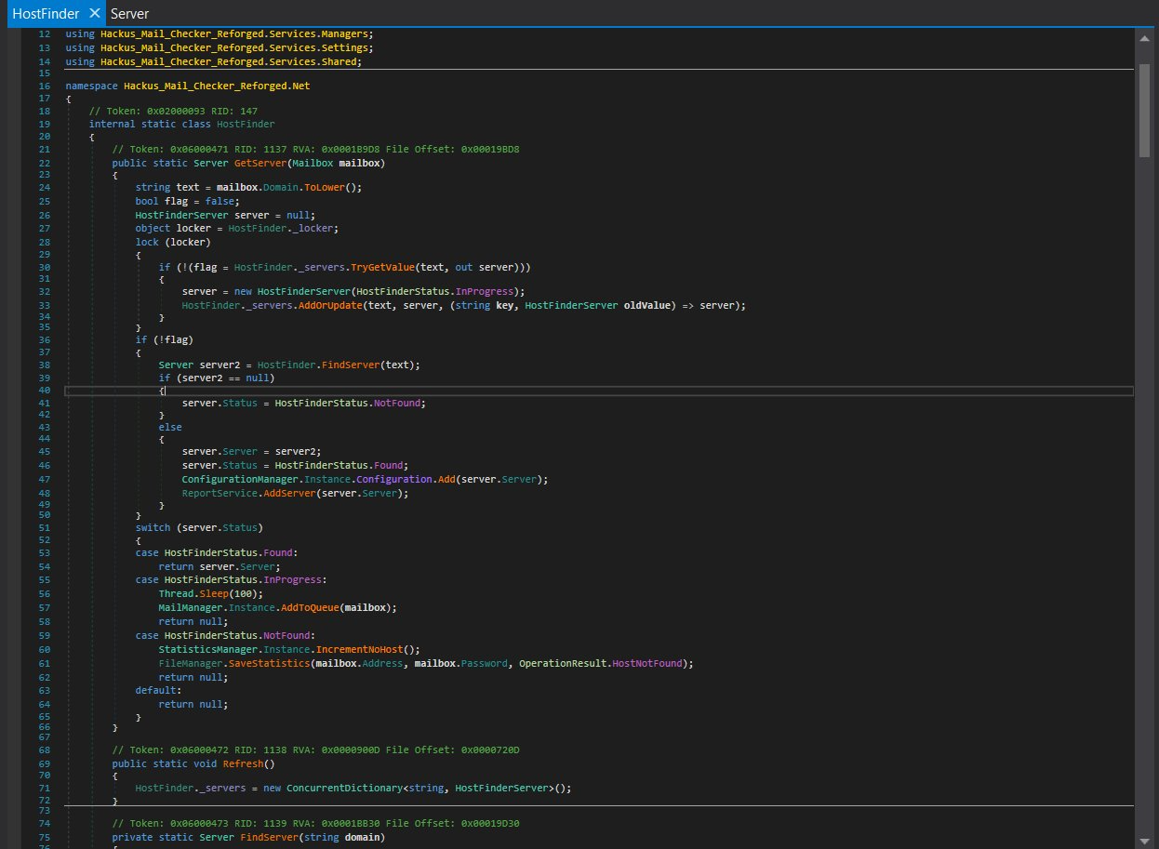Click the FileManager class name
Viewport: 1159px width, 849px height.
191,663
